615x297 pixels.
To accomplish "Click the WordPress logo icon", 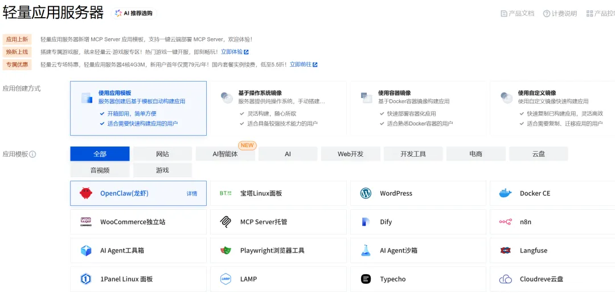I will pyautogui.click(x=366, y=193).
